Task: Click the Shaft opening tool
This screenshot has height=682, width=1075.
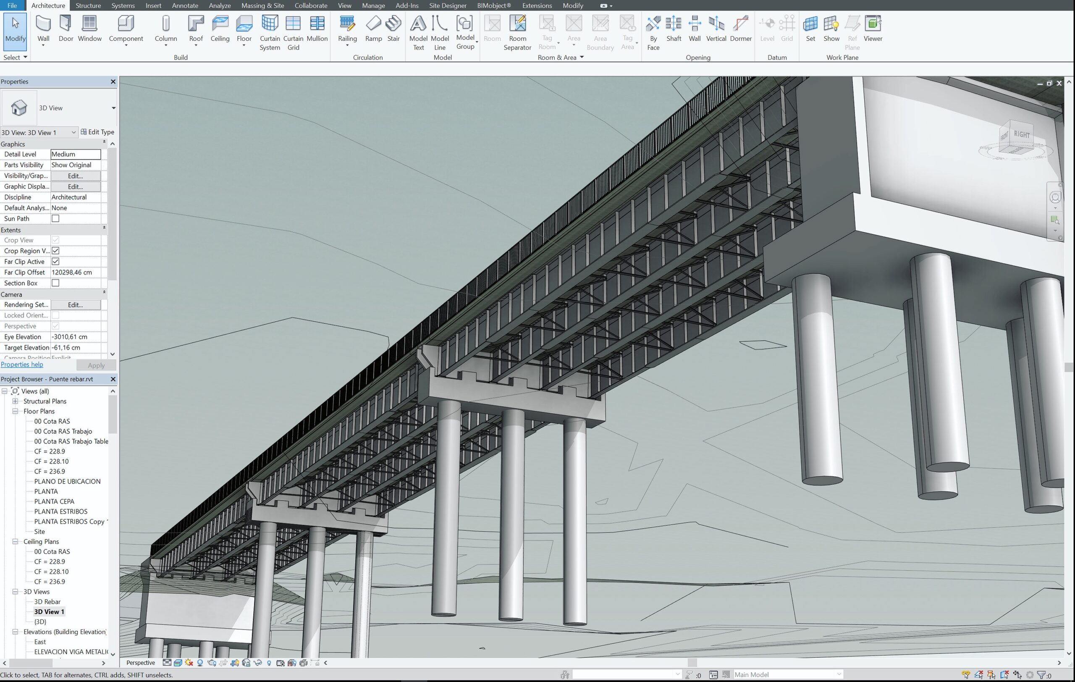Action: 673,29
